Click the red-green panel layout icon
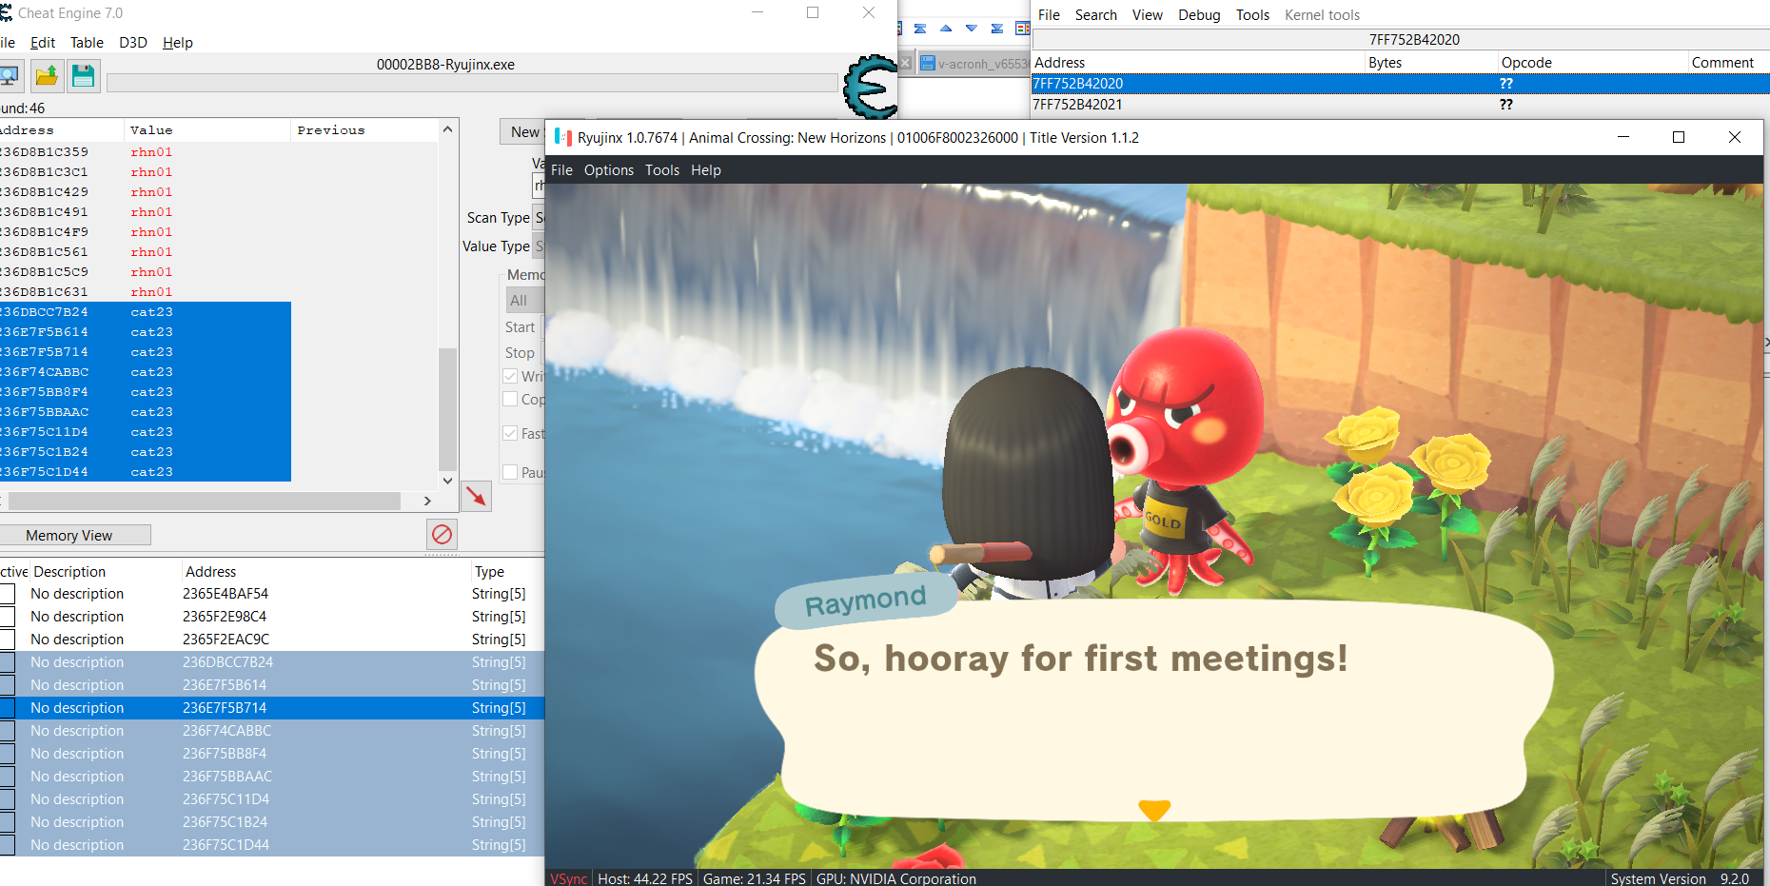Screen dimensions: 1770x886 tap(1023, 29)
